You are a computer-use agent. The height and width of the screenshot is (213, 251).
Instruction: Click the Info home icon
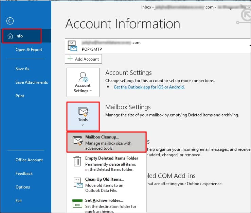coord(10,36)
